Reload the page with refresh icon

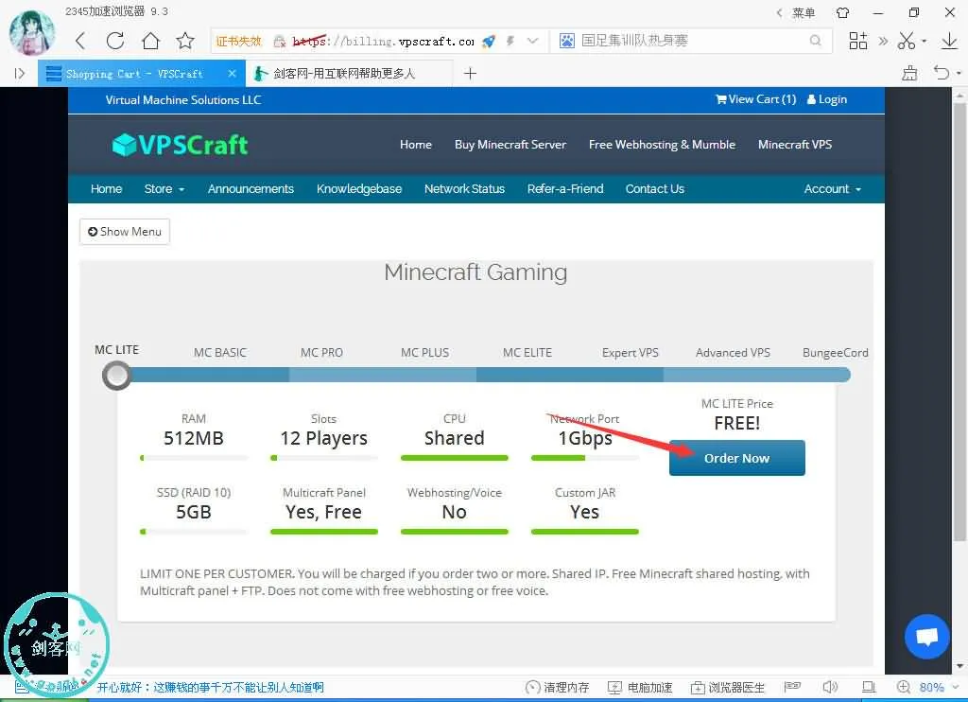click(x=115, y=41)
